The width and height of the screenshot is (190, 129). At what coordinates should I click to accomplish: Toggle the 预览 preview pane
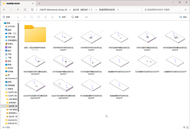(x=183, y=17)
